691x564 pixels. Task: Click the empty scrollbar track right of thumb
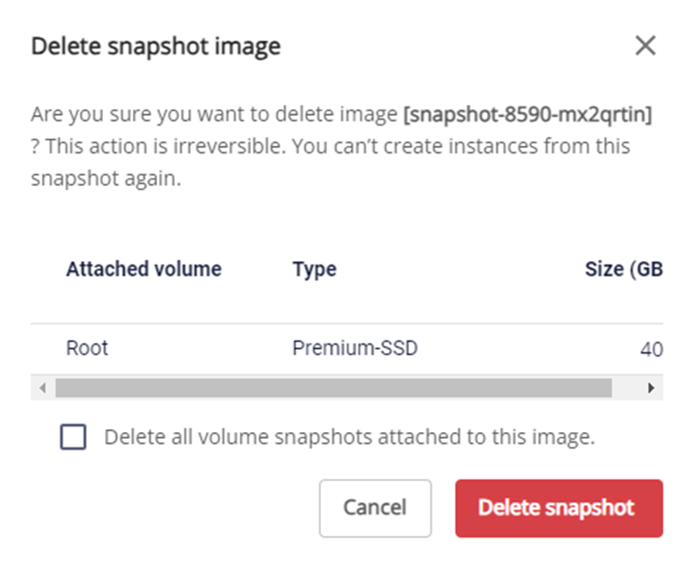[x=626, y=387]
